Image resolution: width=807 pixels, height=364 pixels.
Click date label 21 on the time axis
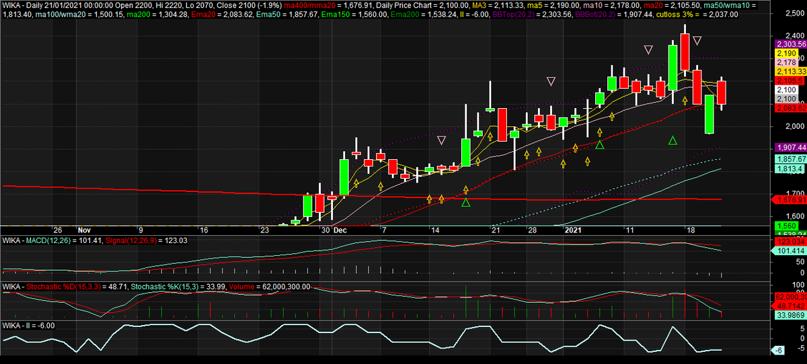(x=495, y=230)
